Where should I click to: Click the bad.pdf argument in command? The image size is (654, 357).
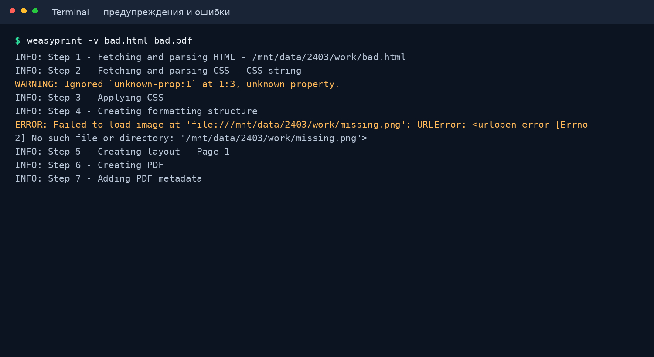(173, 40)
